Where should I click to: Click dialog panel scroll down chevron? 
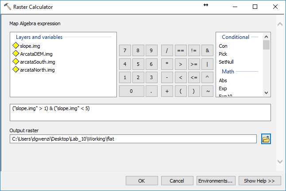pos(280,161)
